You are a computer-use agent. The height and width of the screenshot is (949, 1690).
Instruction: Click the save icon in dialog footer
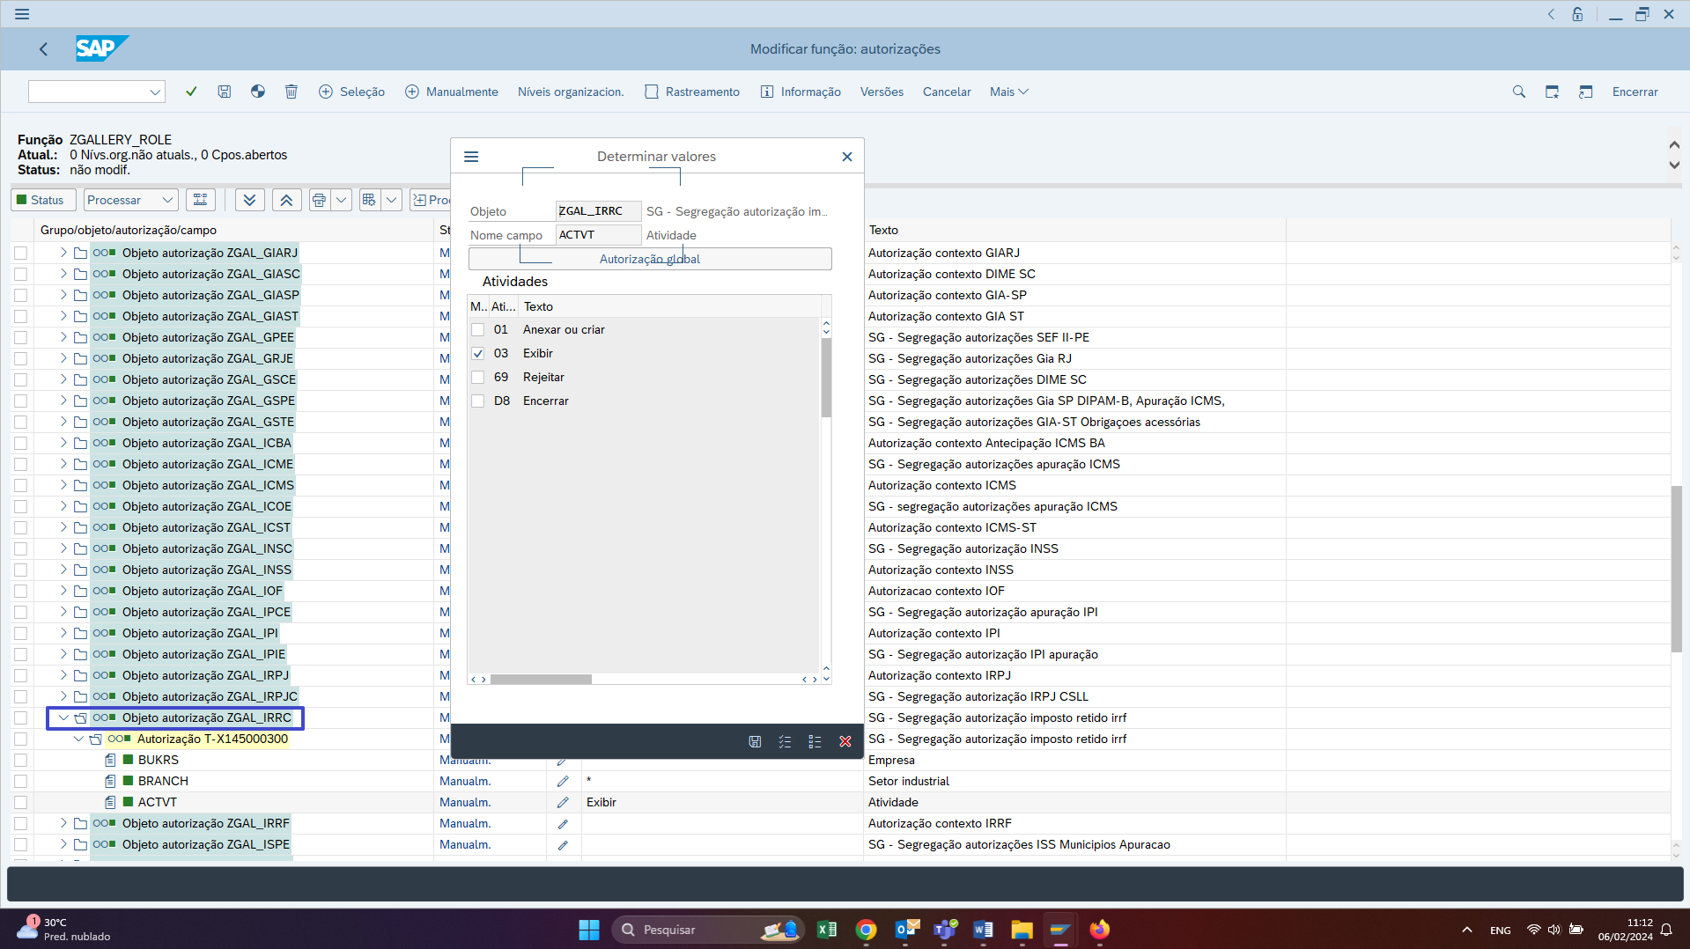click(x=755, y=742)
